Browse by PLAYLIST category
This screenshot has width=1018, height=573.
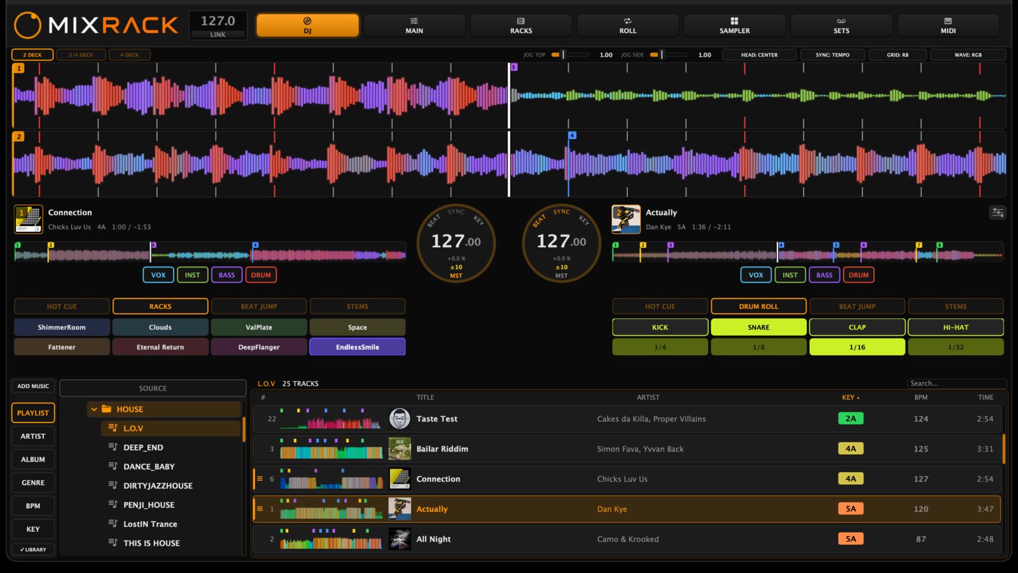click(33, 413)
